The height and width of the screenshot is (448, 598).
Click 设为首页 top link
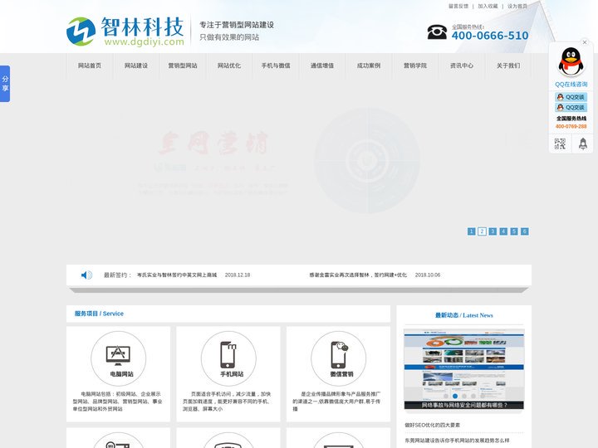[x=517, y=6]
